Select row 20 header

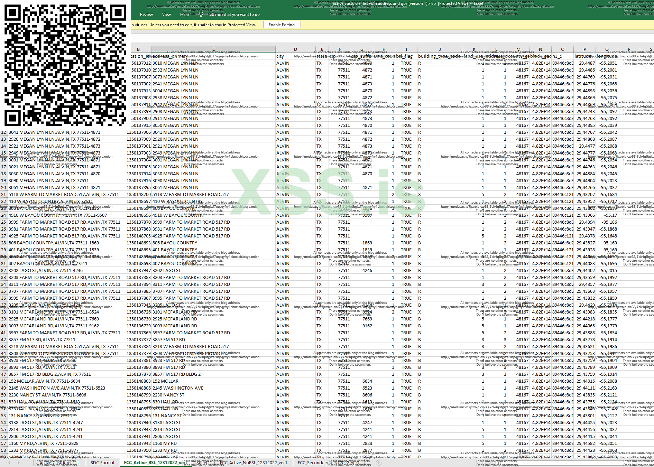click(4, 188)
